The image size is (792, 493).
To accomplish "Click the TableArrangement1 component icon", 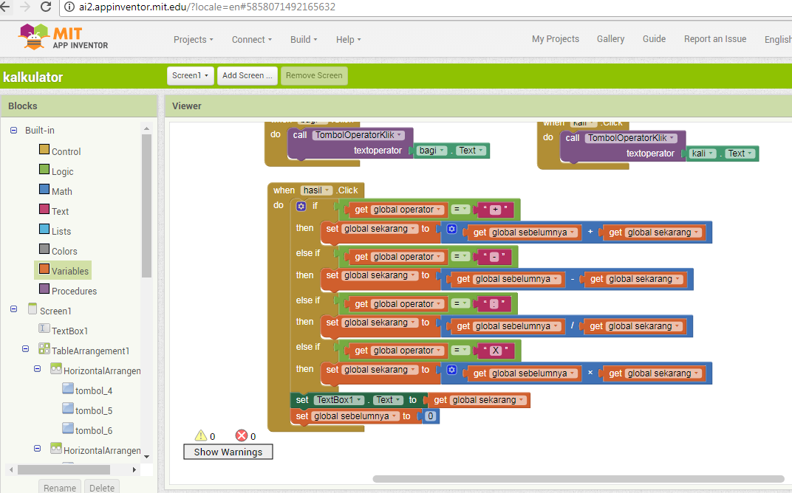I will [44, 348].
